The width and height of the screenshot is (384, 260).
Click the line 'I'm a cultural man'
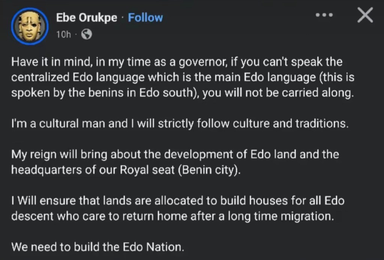click(x=180, y=124)
